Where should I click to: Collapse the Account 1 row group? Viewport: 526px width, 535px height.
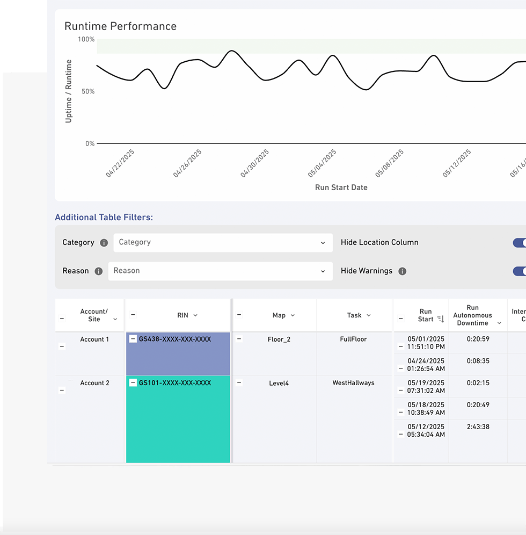[x=62, y=346]
